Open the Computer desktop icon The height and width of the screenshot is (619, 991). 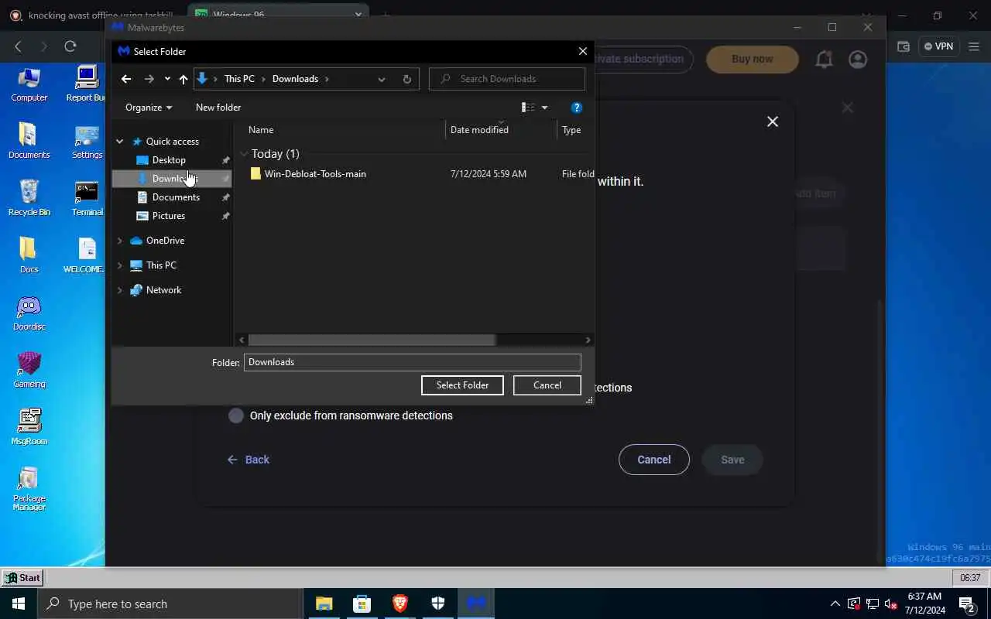tap(29, 84)
